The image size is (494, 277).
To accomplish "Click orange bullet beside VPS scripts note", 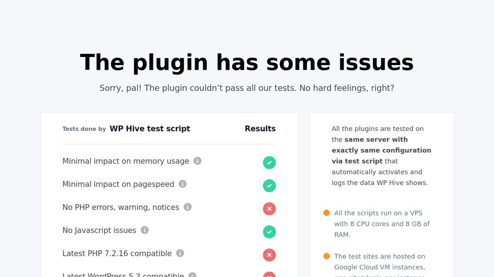I will 326,213.
